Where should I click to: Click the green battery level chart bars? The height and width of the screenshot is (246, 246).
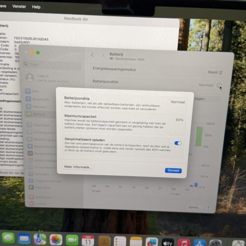click(x=199, y=136)
